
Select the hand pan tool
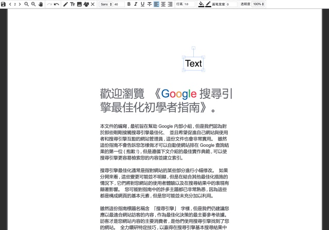[x=41, y=4]
